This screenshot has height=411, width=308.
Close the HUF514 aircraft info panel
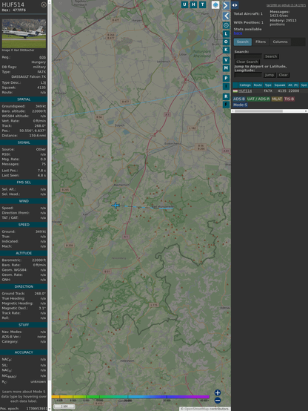click(x=44, y=4)
